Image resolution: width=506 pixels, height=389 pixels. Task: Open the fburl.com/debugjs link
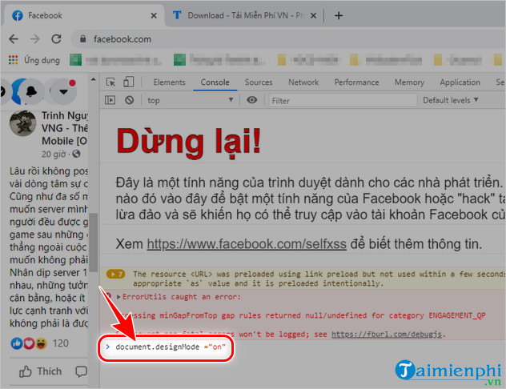(x=387, y=335)
